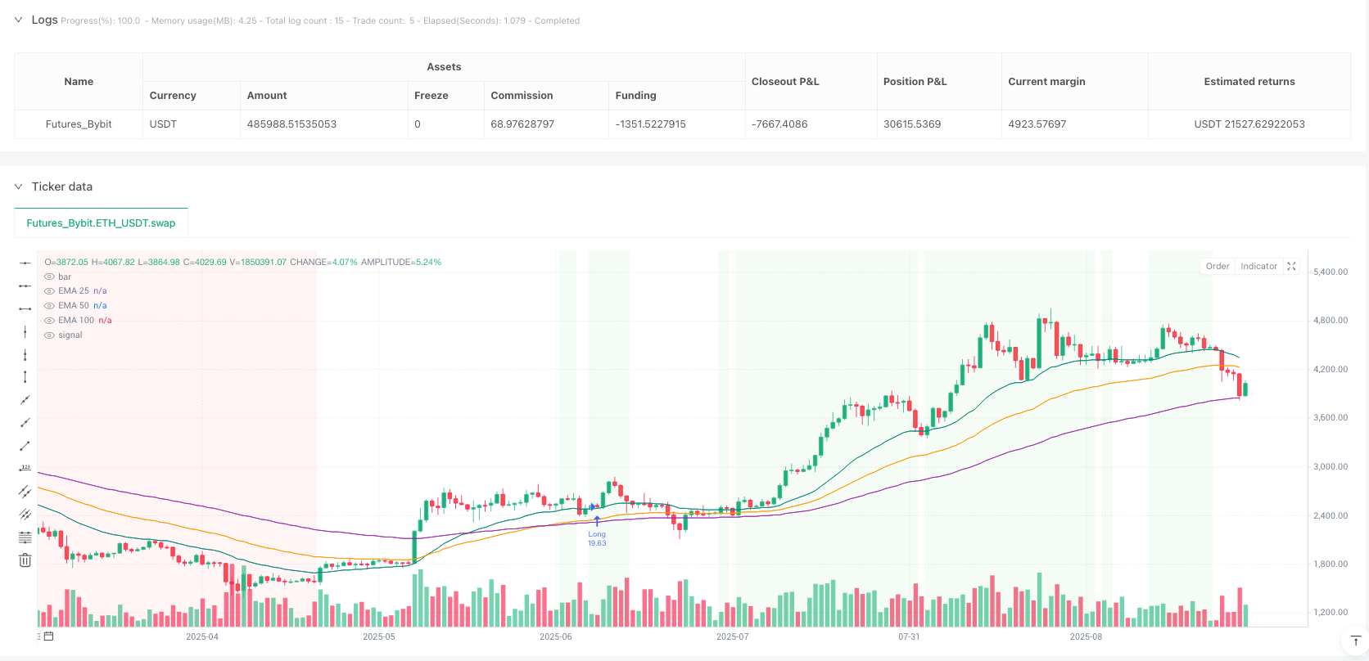Open the Indicator options button

pos(1258,266)
